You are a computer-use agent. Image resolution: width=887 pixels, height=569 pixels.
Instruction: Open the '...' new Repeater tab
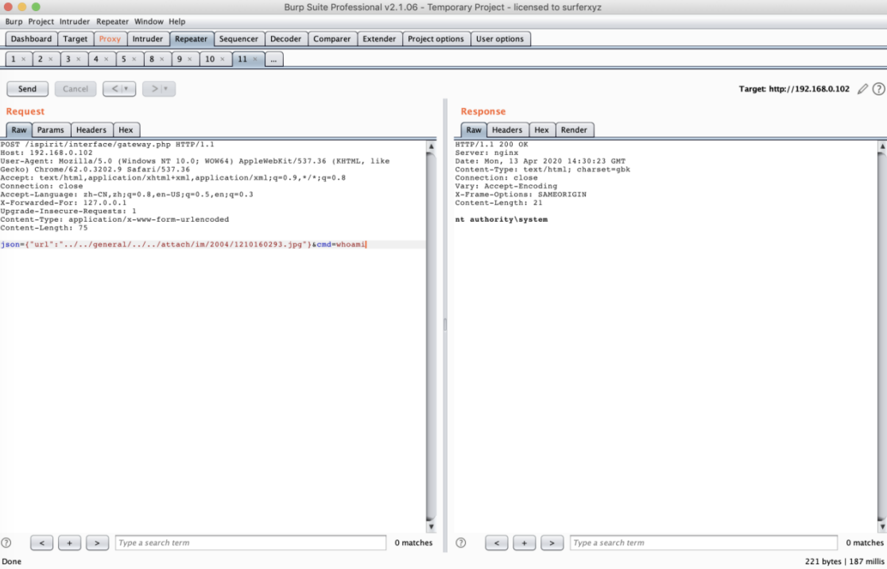tap(273, 60)
